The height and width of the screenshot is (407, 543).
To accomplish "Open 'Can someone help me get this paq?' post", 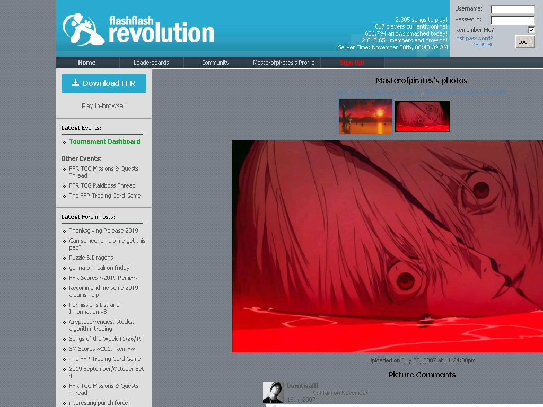I will click(107, 244).
